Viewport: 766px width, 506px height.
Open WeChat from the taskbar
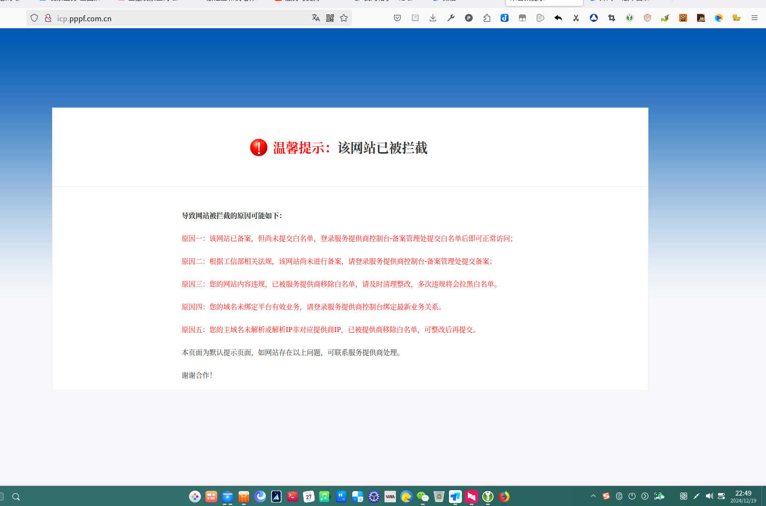(423, 496)
